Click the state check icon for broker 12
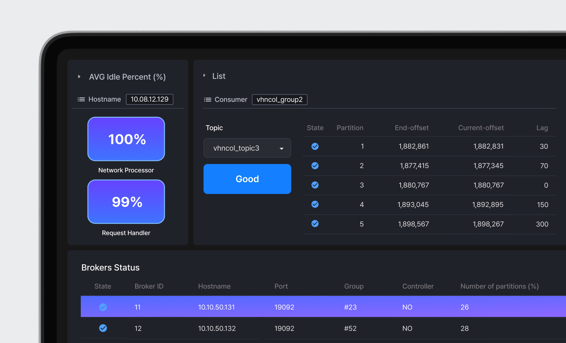This screenshot has width=566, height=343. coord(103,328)
